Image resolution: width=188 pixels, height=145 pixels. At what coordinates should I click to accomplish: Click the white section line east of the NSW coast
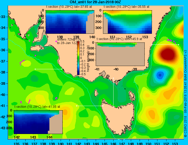[x=165, y=44]
